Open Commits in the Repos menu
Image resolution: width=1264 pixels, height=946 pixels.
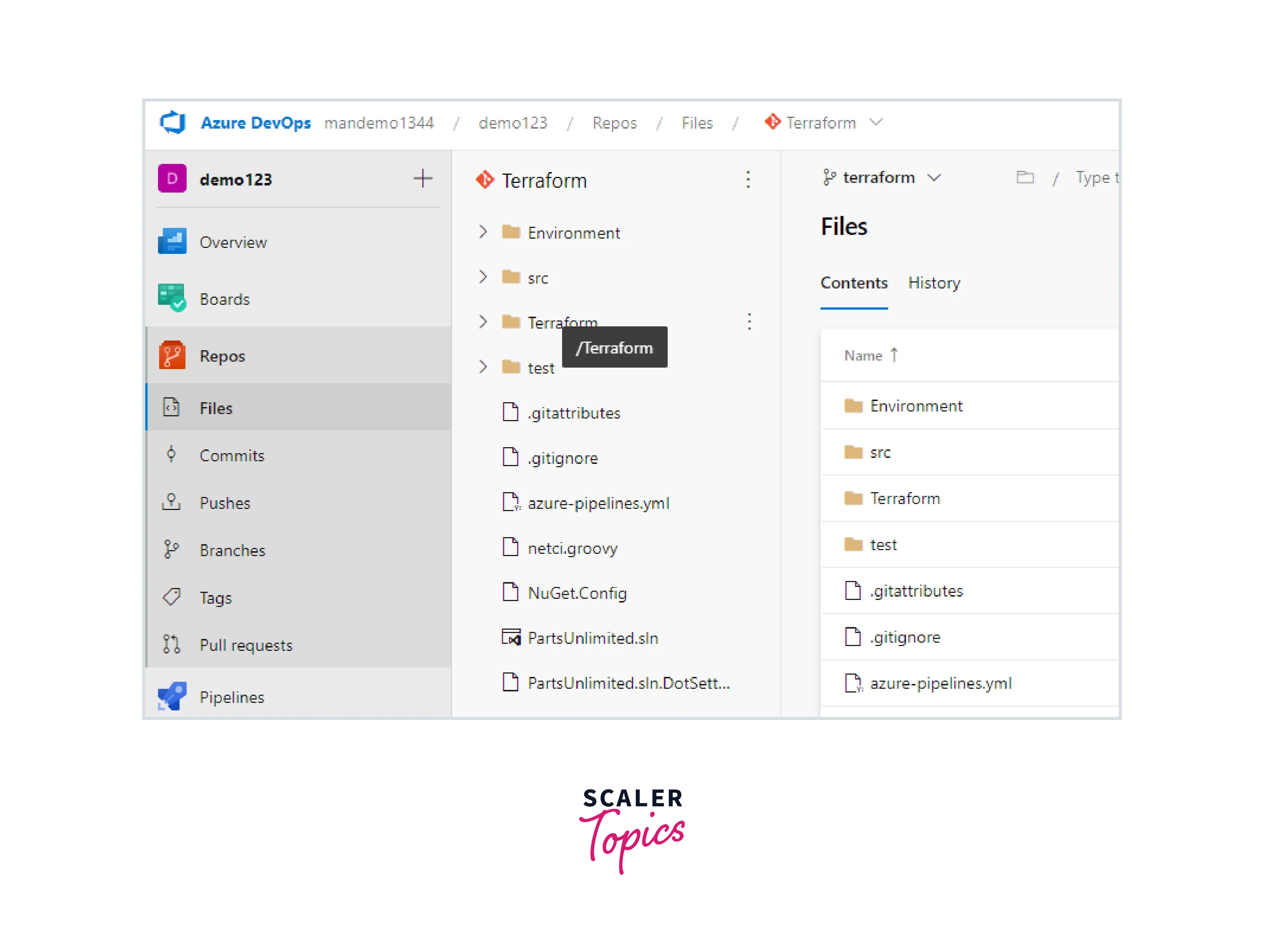click(232, 455)
